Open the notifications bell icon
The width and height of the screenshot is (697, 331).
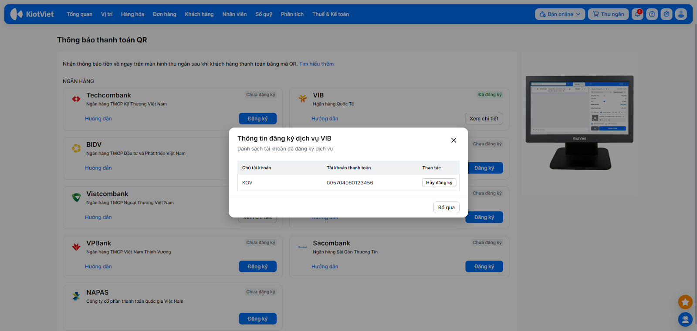637,14
